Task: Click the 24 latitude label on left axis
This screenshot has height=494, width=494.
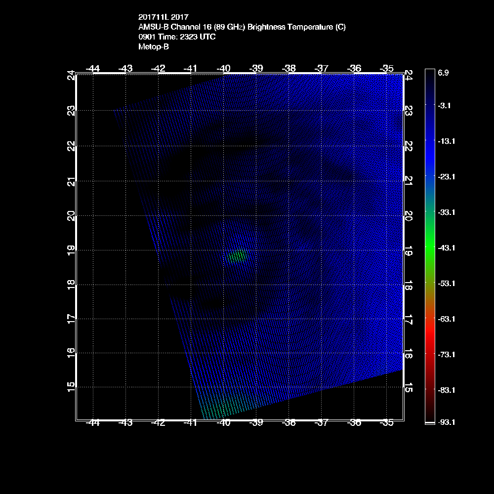Action: pos(71,76)
